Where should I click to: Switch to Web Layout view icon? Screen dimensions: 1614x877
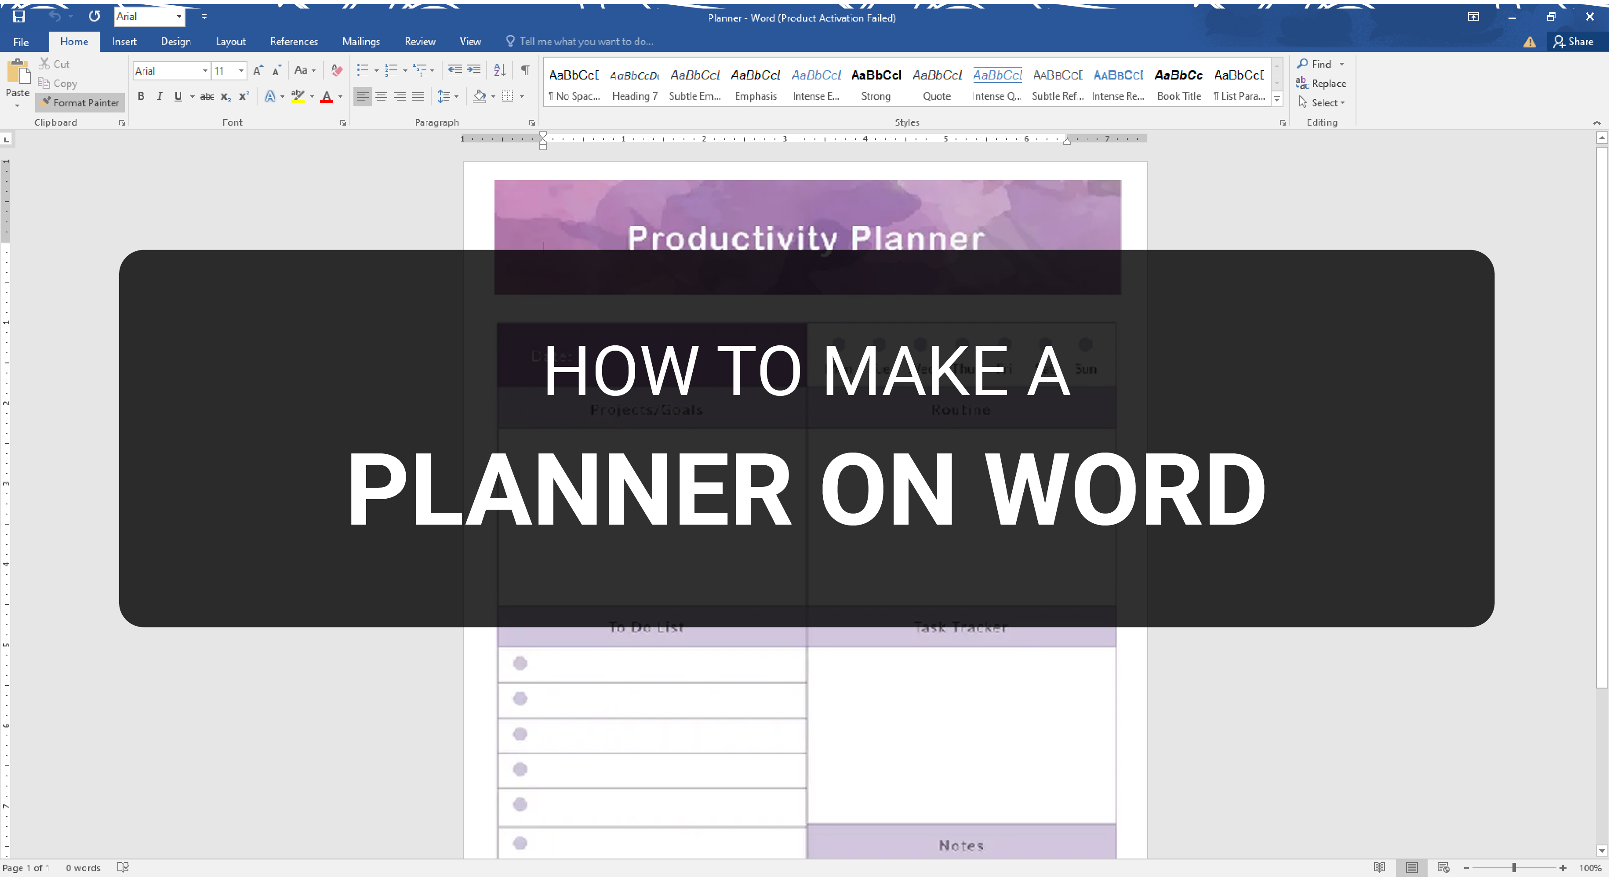[1443, 868]
